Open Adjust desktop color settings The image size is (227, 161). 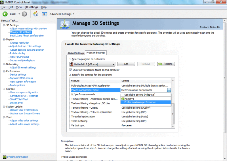click(26, 46)
